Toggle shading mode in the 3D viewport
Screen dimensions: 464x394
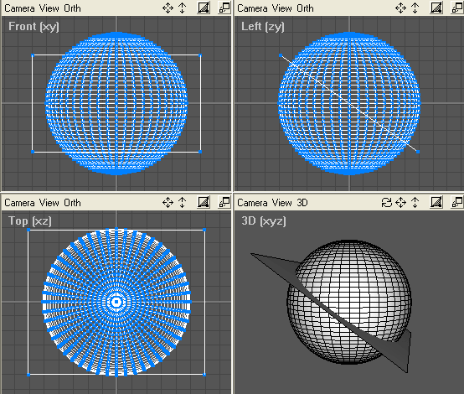436,202
